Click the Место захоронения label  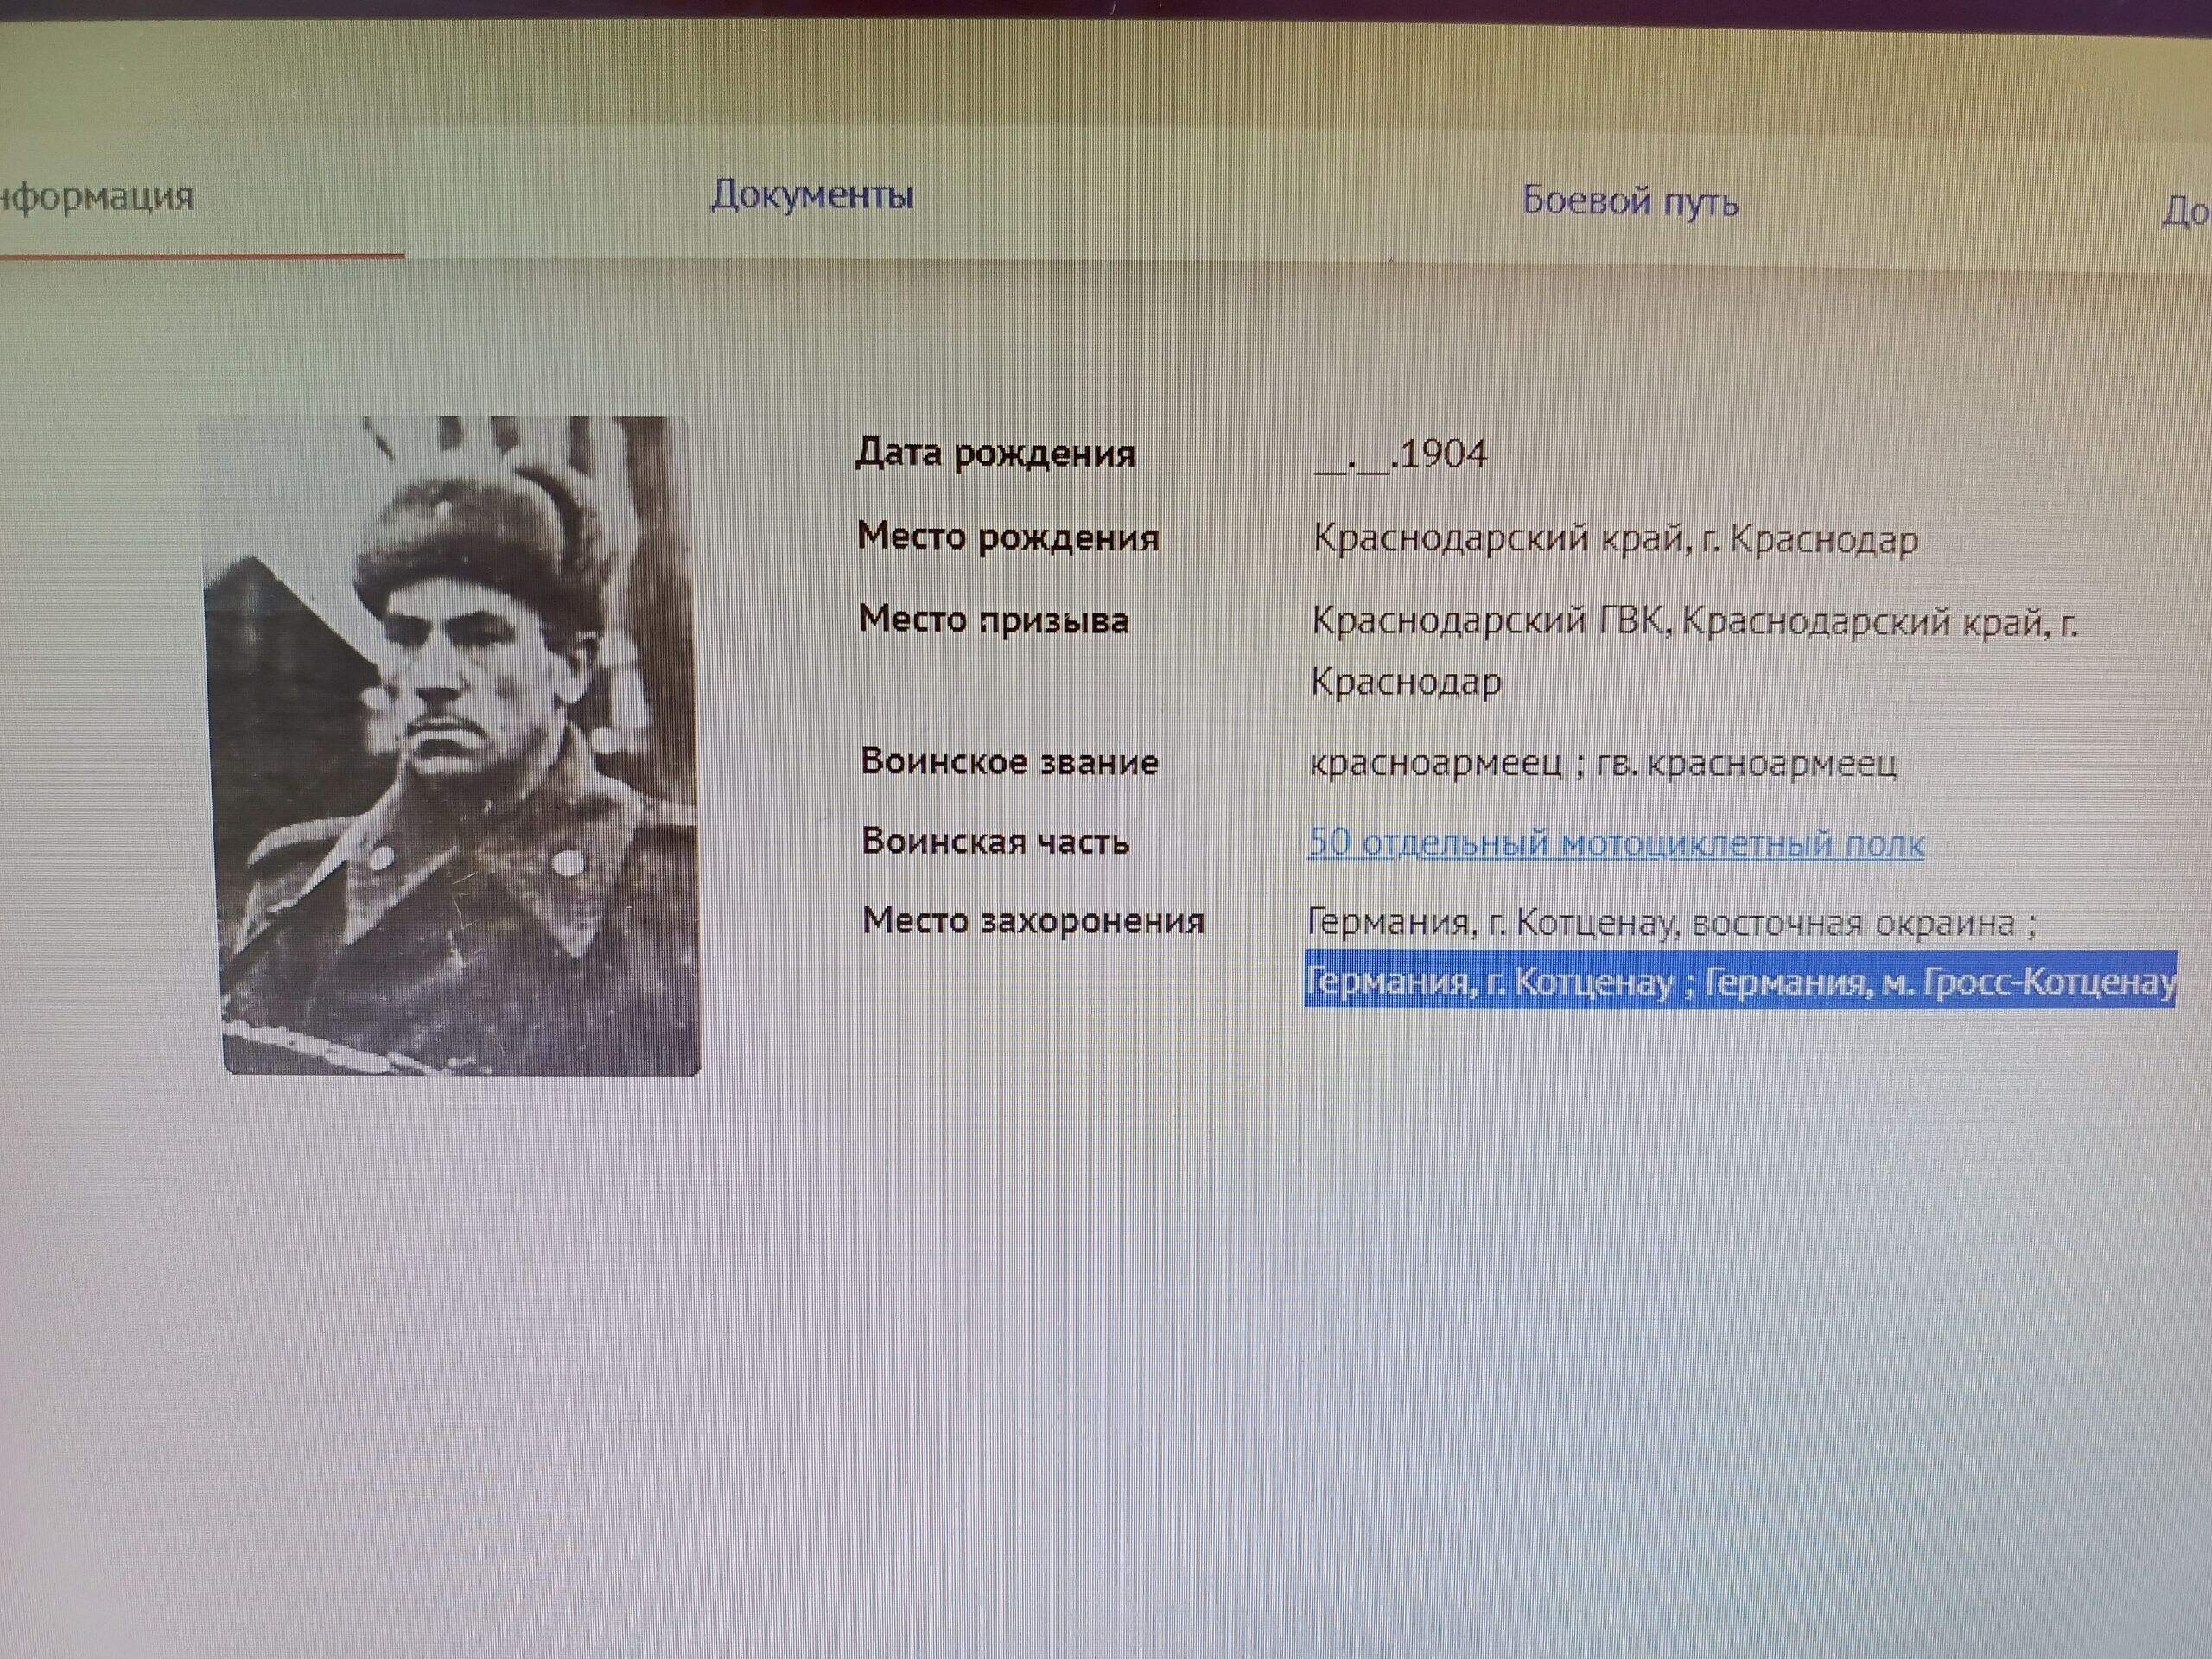click(x=1034, y=920)
